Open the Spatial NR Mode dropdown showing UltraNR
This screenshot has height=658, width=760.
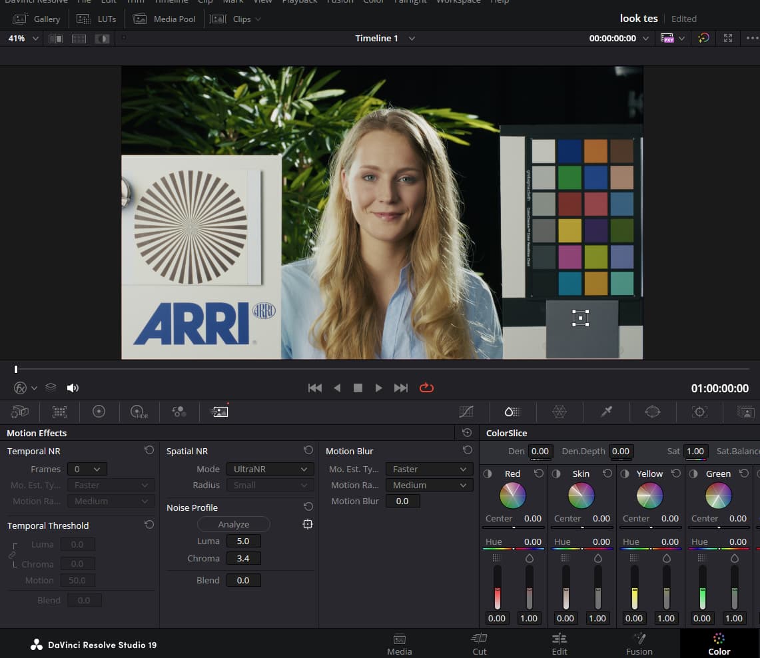(x=270, y=469)
